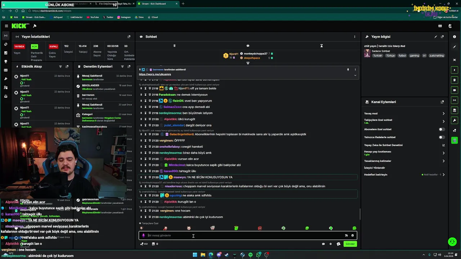Click İzleyici Yönlendir option

click(375, 168)
